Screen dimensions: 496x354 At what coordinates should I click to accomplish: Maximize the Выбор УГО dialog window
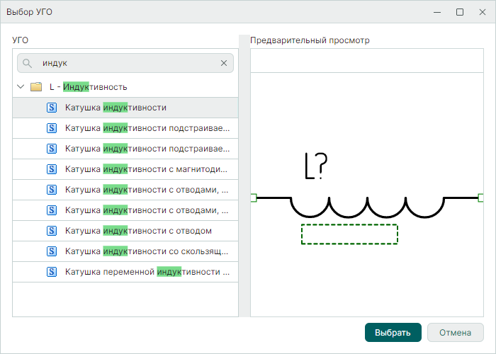460,12
